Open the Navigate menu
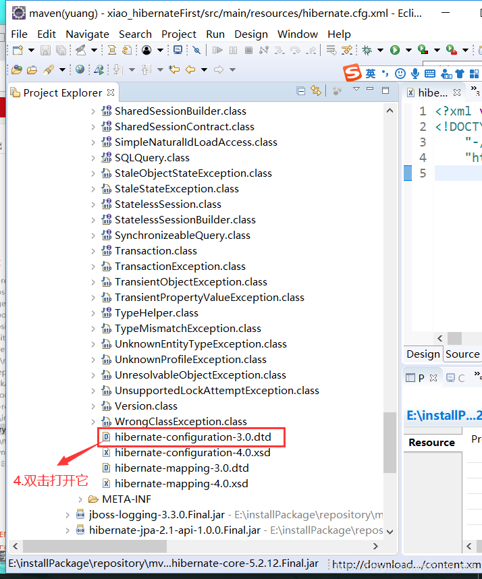The height and width of the screenshot is (579, 482). pyautogui.click(x=87, y=34)
